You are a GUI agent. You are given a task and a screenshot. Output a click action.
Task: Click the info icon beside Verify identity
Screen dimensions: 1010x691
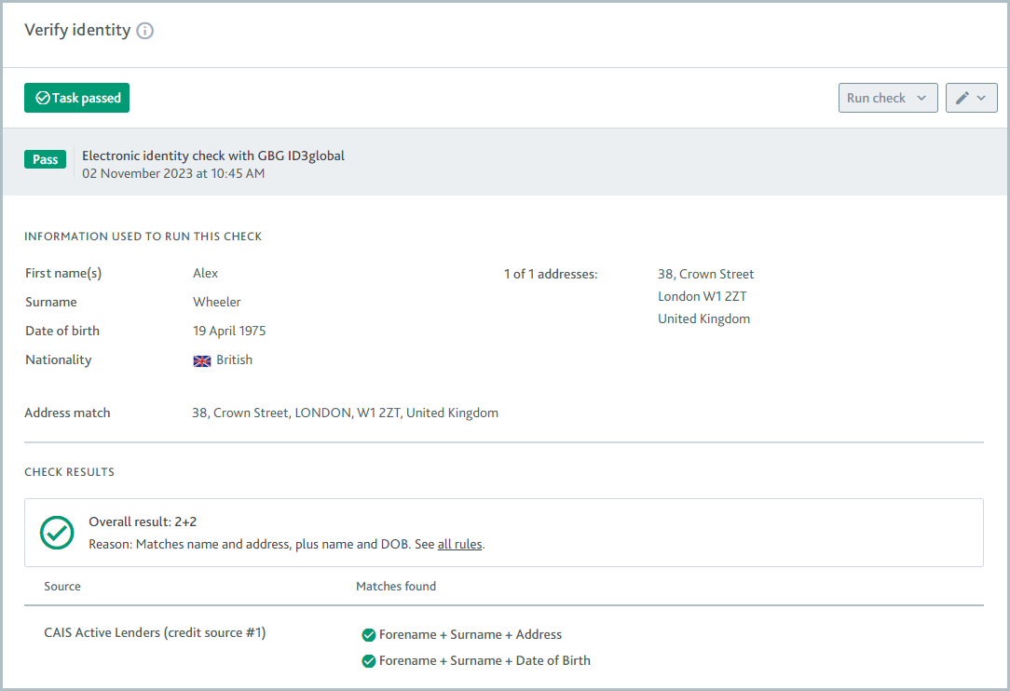point(145,31)
